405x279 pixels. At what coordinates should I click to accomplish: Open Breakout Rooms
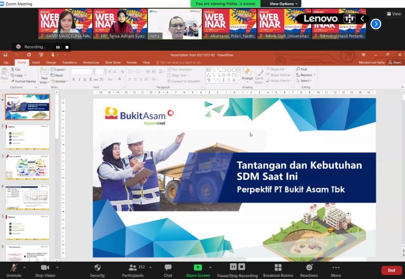[x=278, y=271]
